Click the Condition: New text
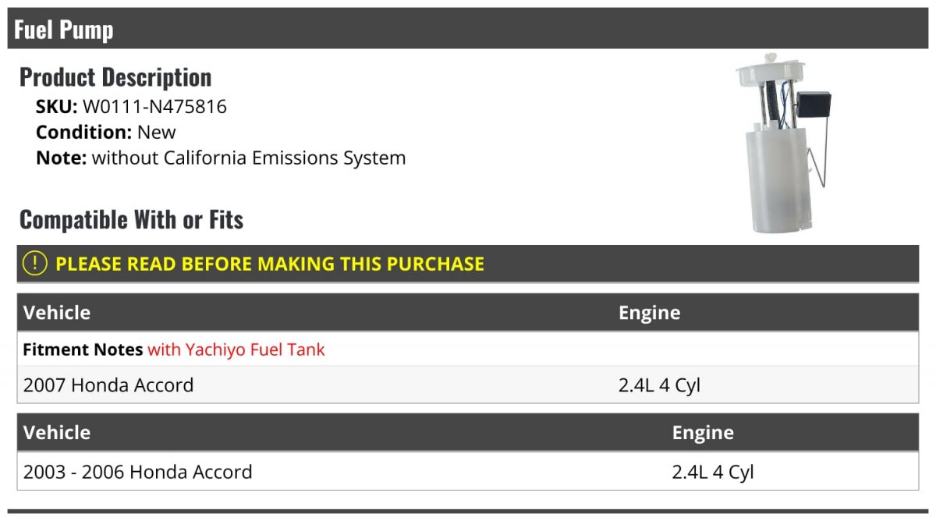936x521 pixels. point(106,133)
